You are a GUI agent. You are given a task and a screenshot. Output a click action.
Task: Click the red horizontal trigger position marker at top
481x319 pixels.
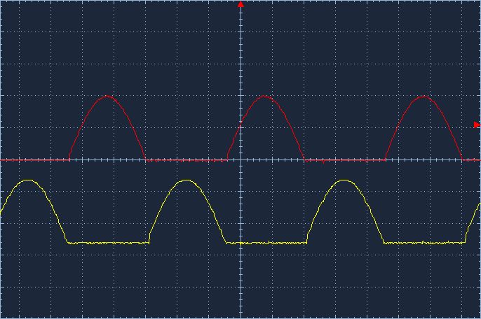pos(240,4)
